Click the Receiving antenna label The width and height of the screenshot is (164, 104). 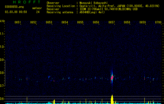pyautogui.click(x=60, y=12)
